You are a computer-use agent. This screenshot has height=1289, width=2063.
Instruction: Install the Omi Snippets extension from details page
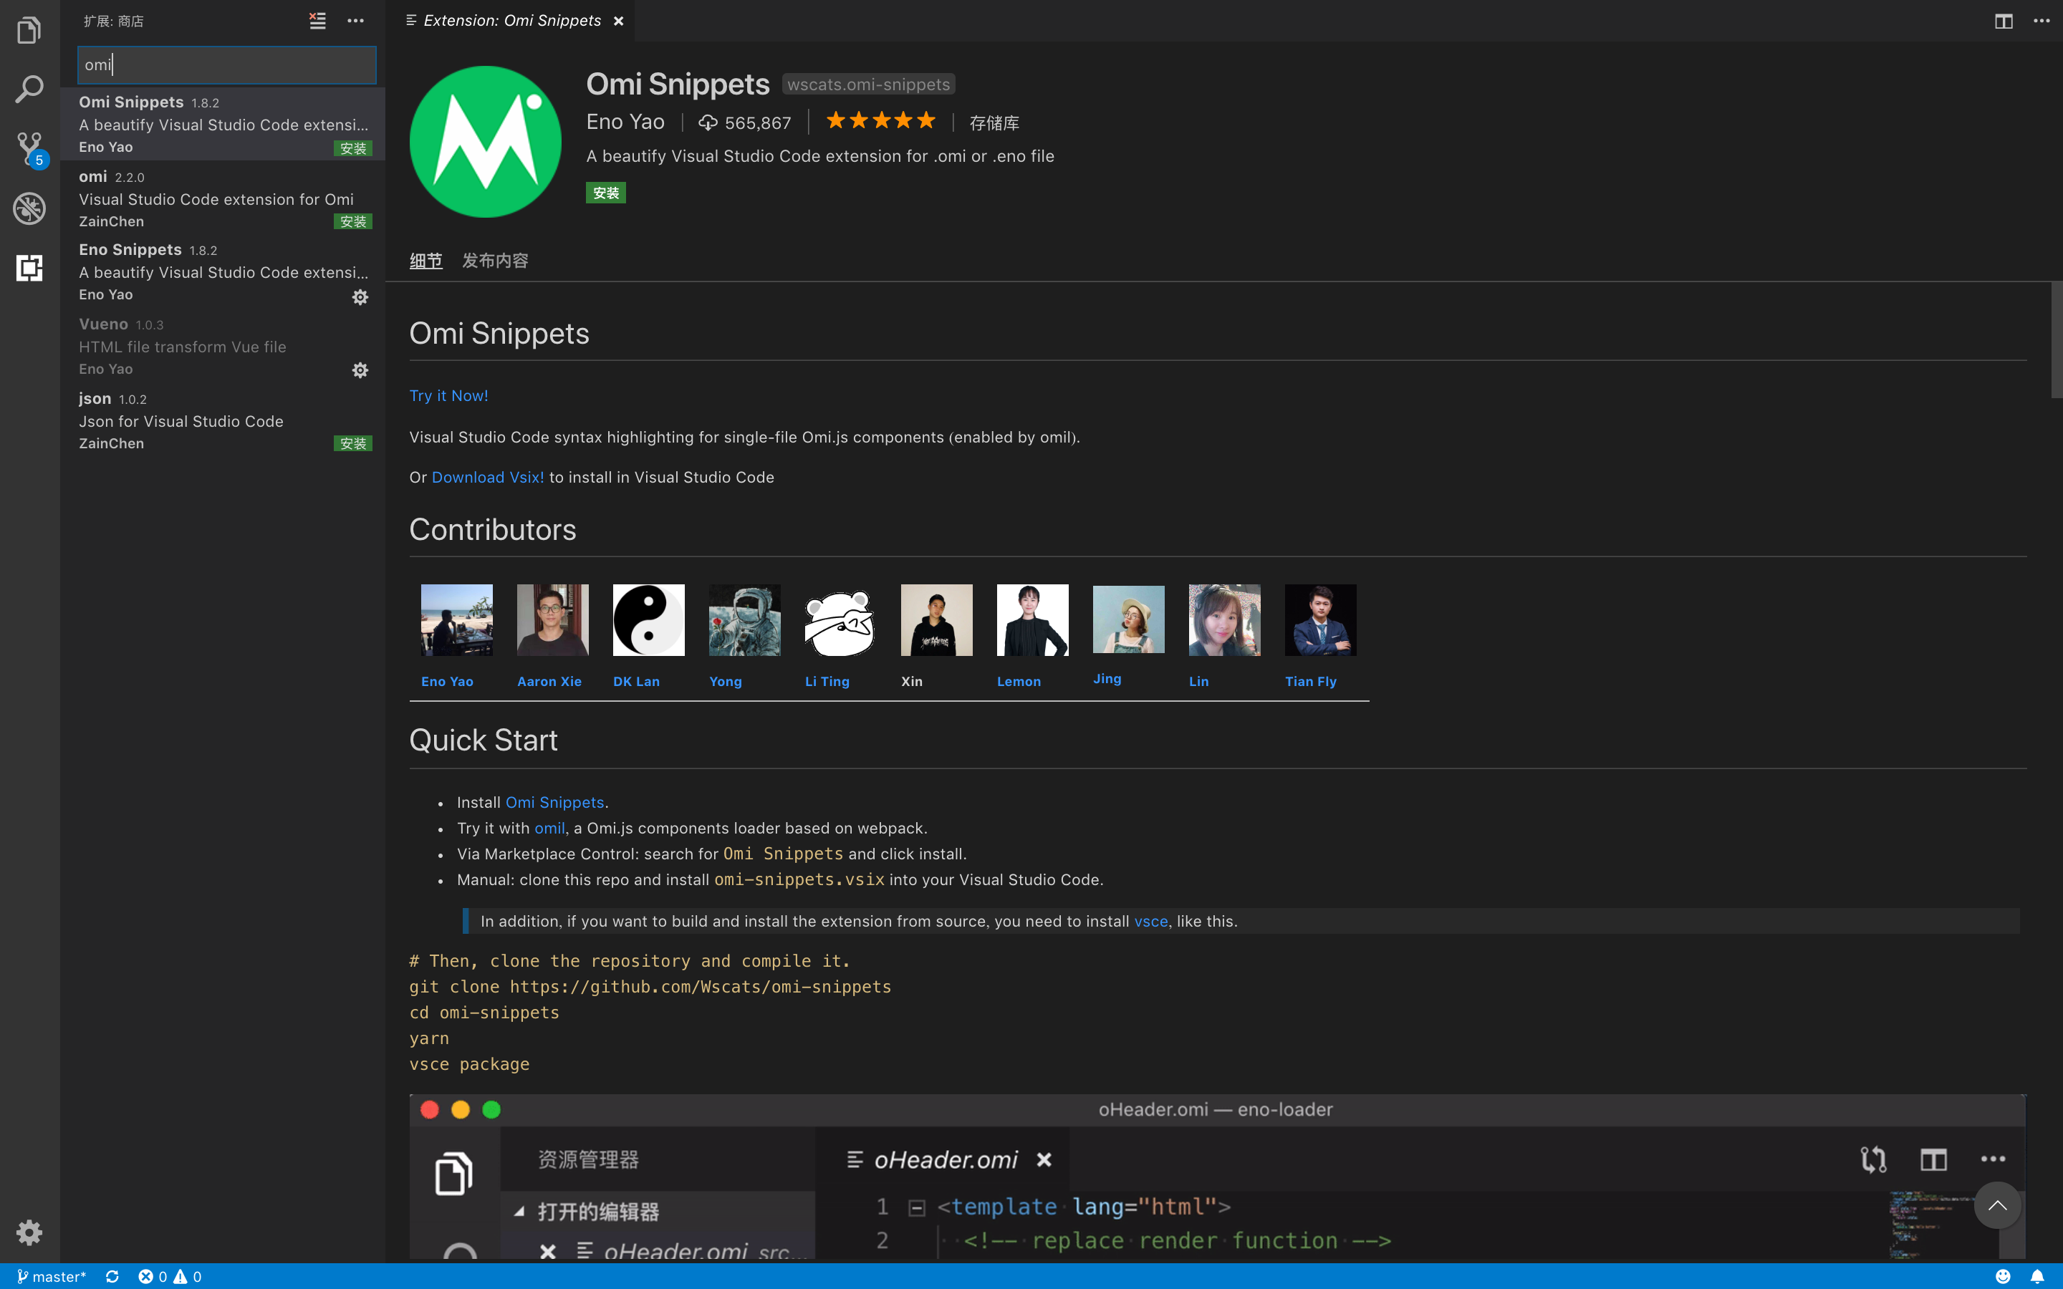[605, 193]
